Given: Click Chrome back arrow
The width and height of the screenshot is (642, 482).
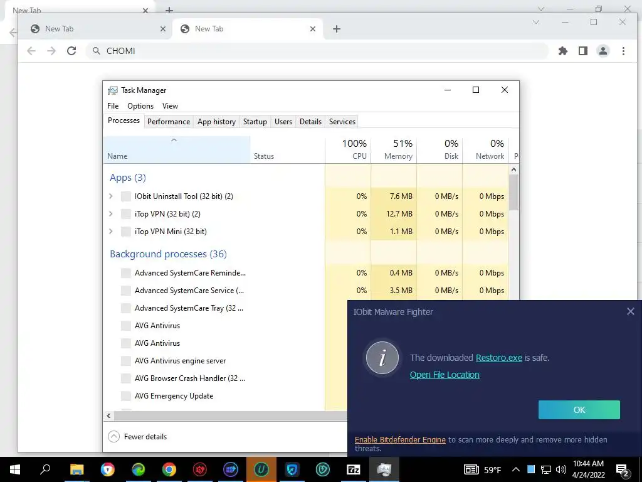Looking at the screenshot, I should (31, 51).
